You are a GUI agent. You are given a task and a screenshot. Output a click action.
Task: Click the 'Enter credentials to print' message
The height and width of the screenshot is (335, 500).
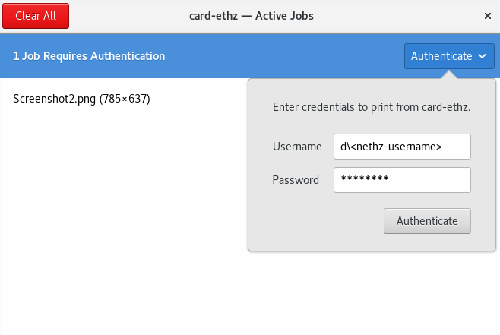[372, 107]
